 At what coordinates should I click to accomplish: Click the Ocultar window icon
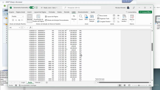tap(114, 18)
